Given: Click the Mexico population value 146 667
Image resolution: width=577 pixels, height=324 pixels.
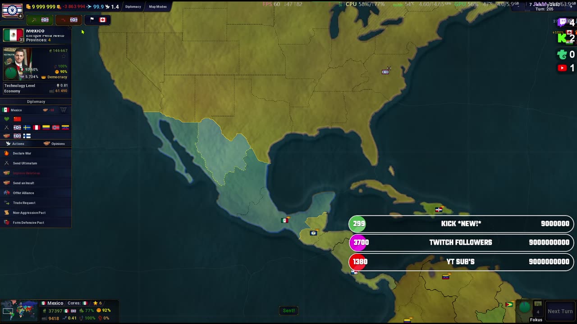Looking at the screenshot, I should (x=60, y=51).
